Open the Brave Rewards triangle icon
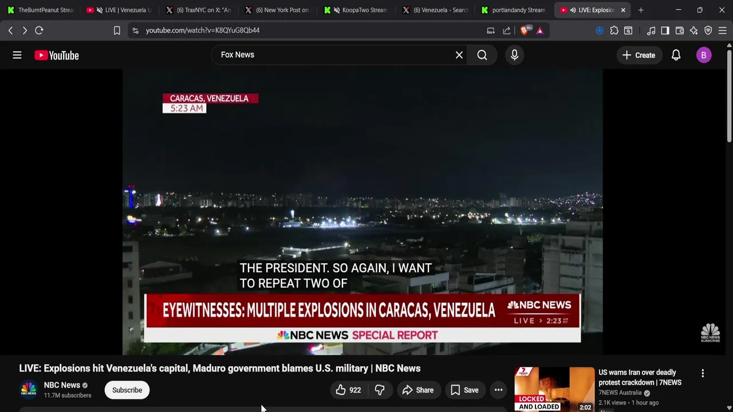 tap(540, 30)
